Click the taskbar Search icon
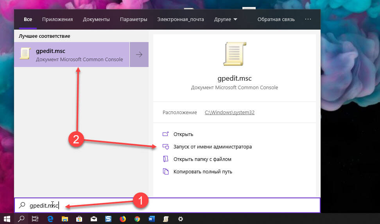This screenshot has width=380, height=224. [x=21, y=219]
